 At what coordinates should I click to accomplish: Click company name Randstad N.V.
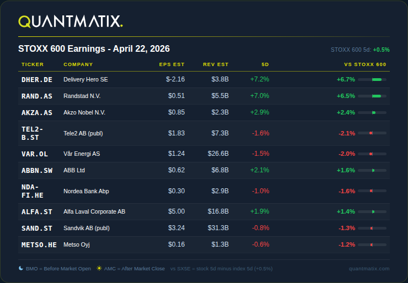[x=82, y=96]
